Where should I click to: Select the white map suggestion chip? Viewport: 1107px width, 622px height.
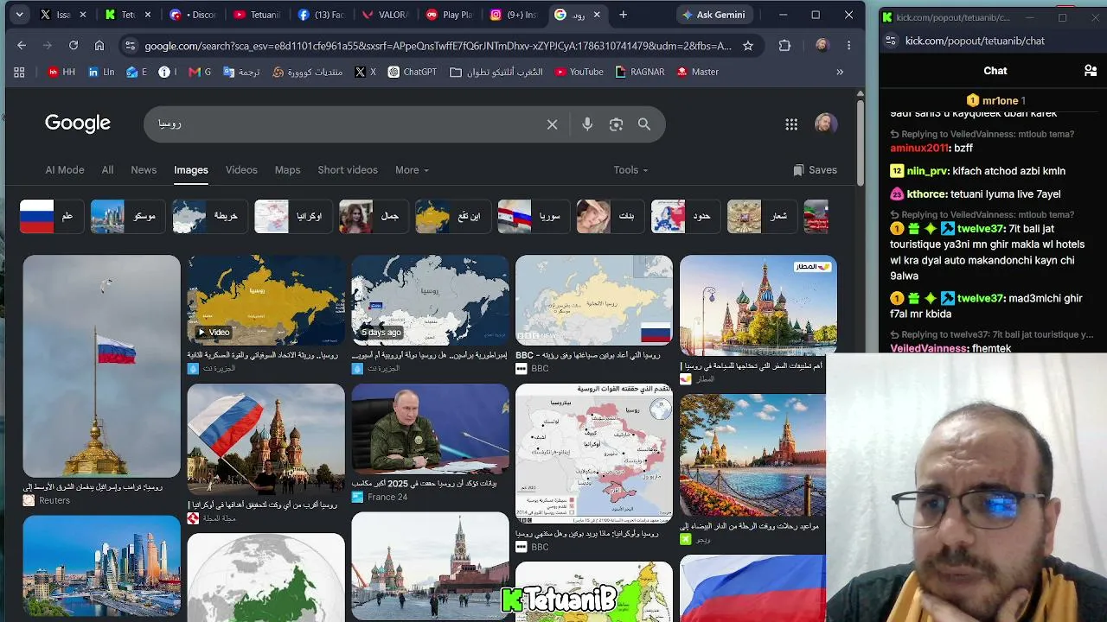(x=209, y=217)
